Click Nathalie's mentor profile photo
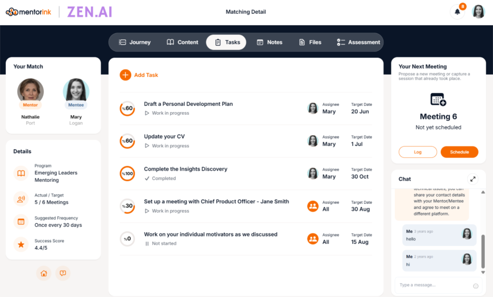 31,91
